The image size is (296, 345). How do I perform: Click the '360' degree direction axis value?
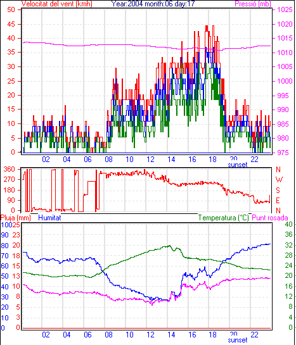coord(9,169)
